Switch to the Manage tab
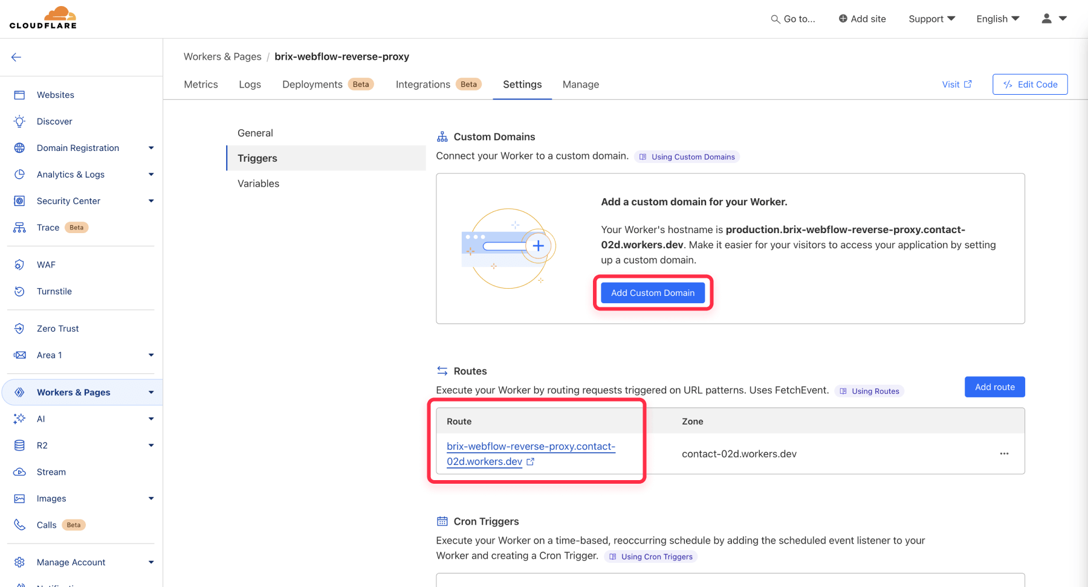 pos(581,85)
